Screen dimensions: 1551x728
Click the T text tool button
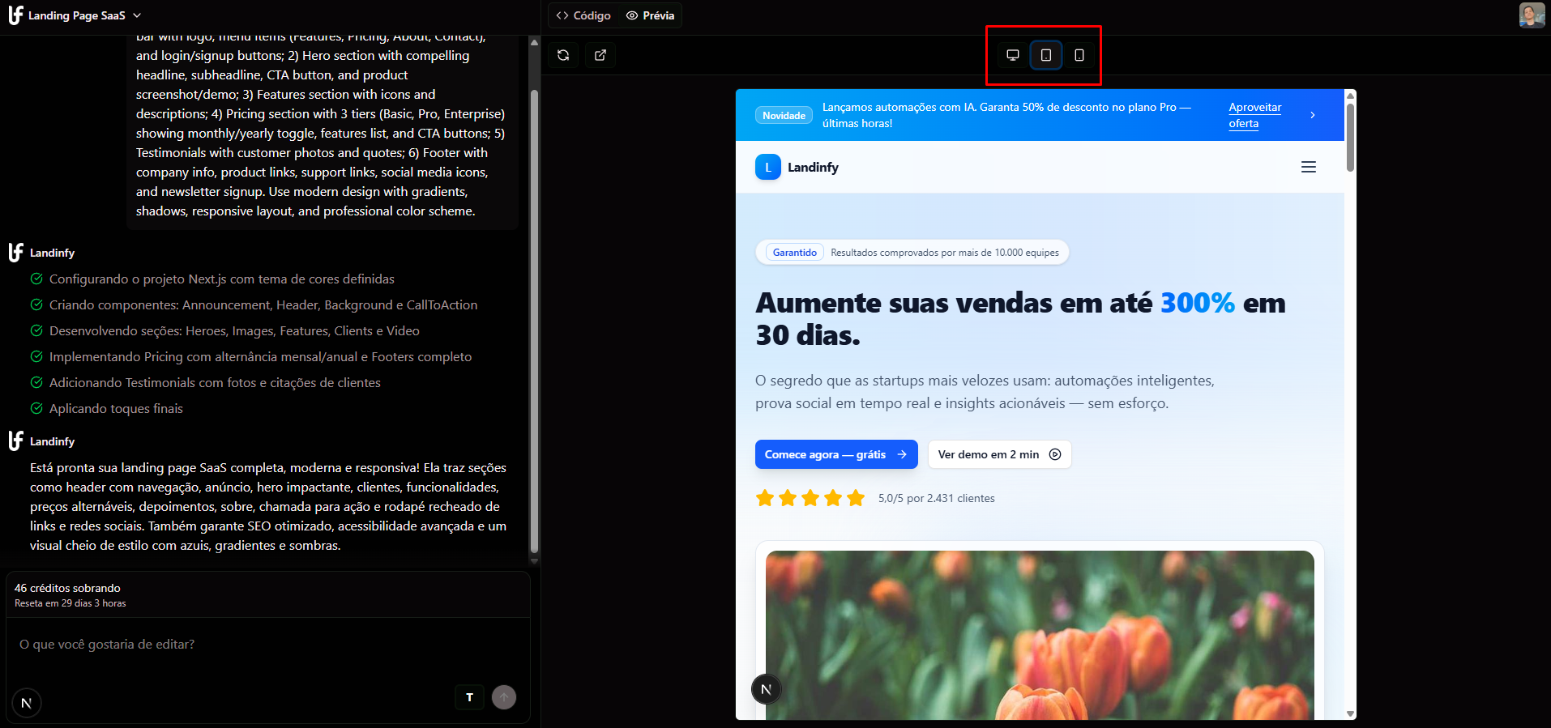pyautogui.click(x=469, y=697)
